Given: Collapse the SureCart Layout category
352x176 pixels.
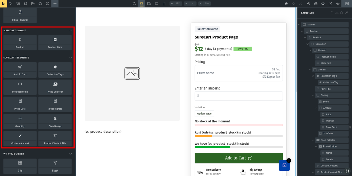Looking at the screenshot, I should 70,31.
